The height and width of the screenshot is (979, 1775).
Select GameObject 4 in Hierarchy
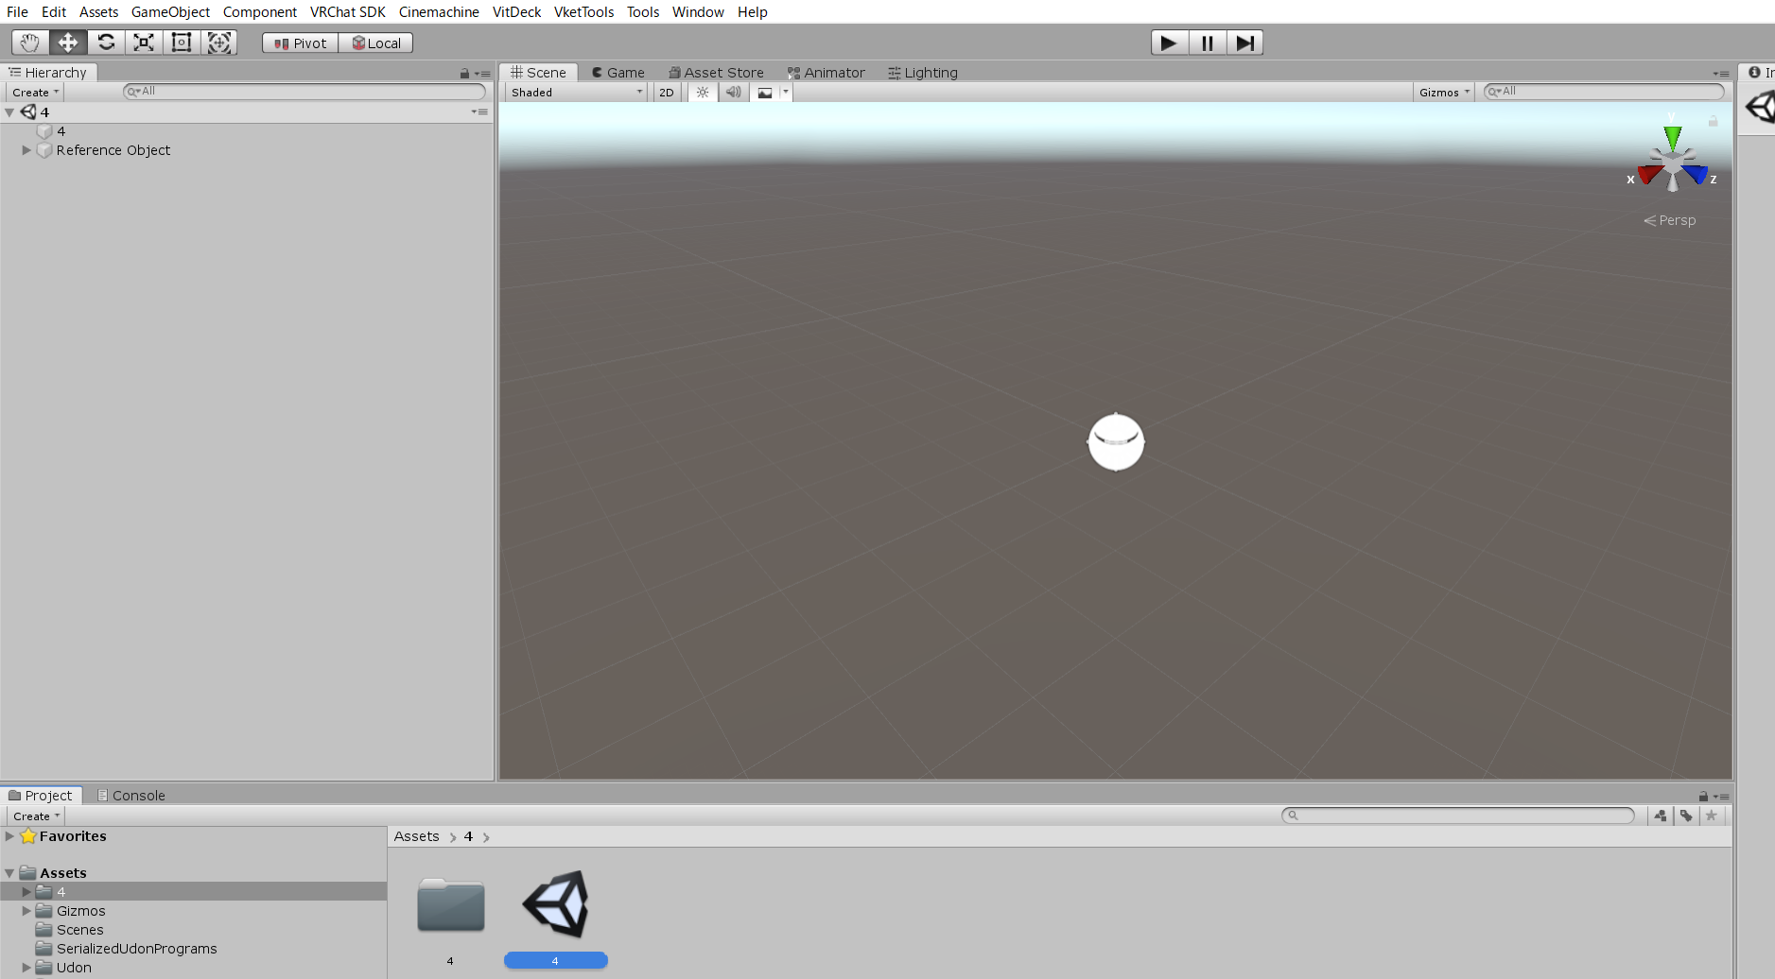[x=61, y=131]
